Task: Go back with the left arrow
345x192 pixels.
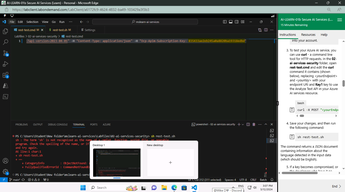Action: (81, 22)
